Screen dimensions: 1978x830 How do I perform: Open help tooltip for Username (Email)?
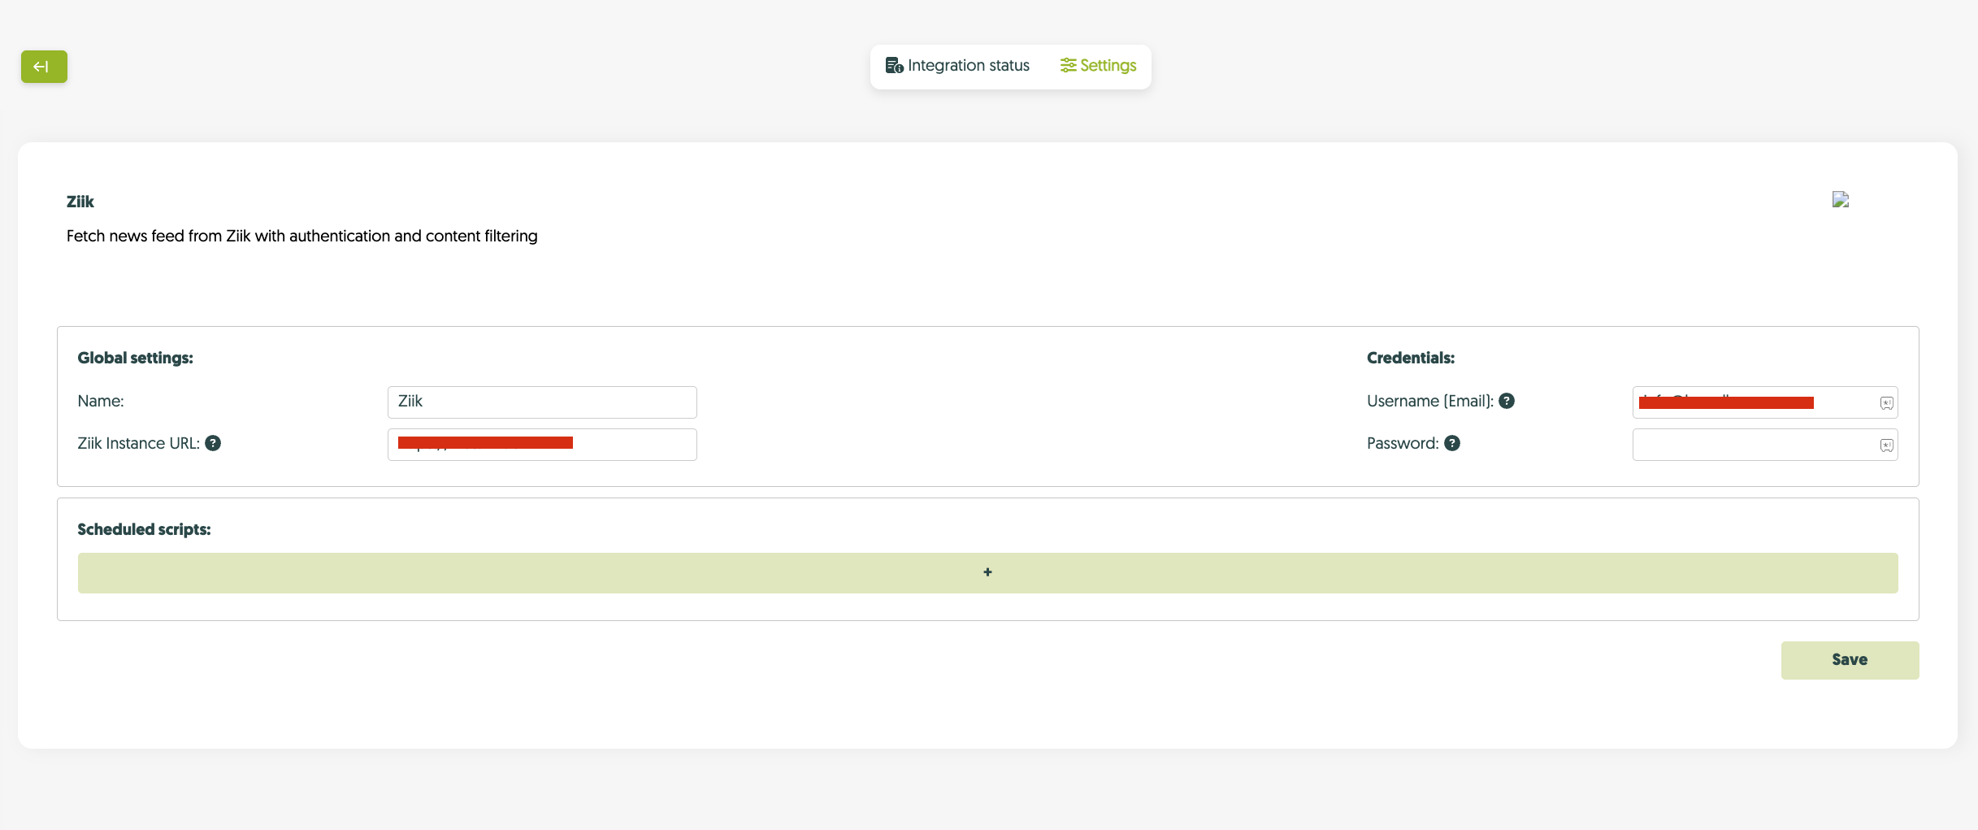pos(1506,401)
